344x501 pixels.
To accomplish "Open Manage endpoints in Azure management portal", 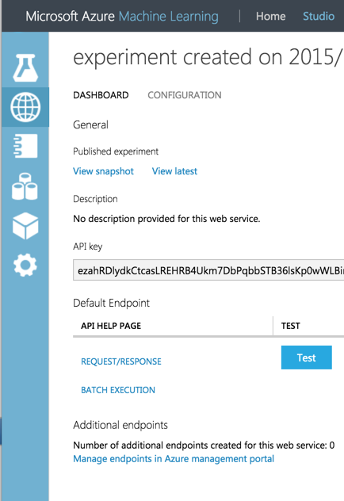I will [x=174, y=459].
